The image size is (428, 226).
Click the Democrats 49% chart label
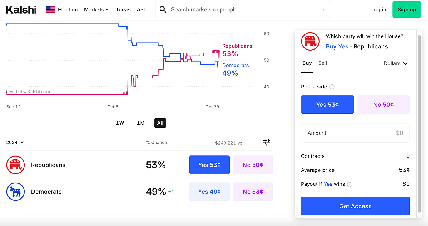coord(235,70)
